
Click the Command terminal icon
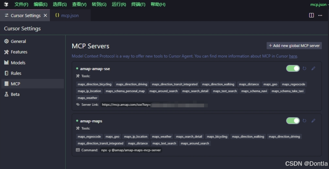[x=78, y=150]
